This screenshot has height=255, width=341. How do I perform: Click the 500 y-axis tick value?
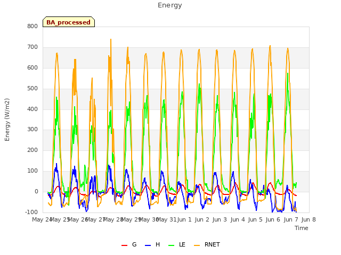[x=33, y=89]
